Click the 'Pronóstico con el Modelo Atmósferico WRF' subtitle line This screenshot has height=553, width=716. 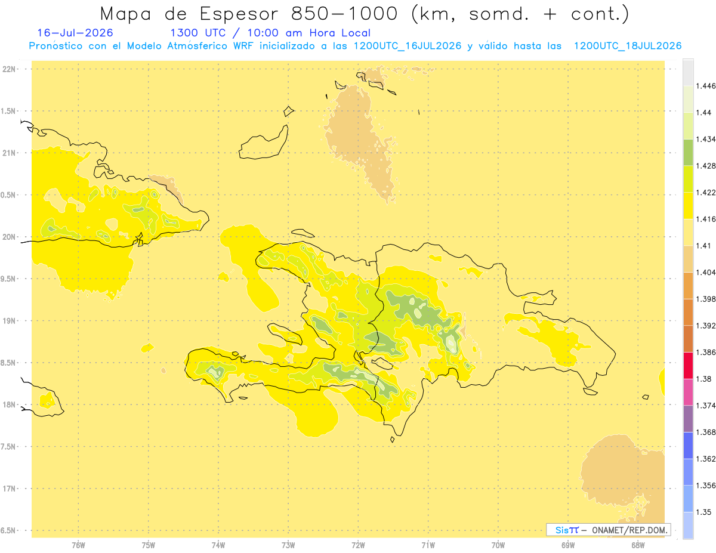click(355, 46)
